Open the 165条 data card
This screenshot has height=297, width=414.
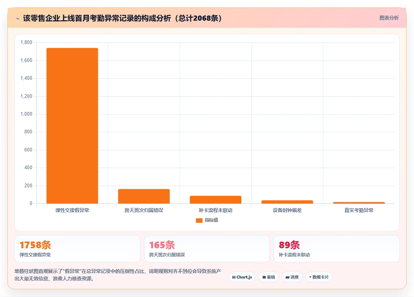[x=207, y=249]
